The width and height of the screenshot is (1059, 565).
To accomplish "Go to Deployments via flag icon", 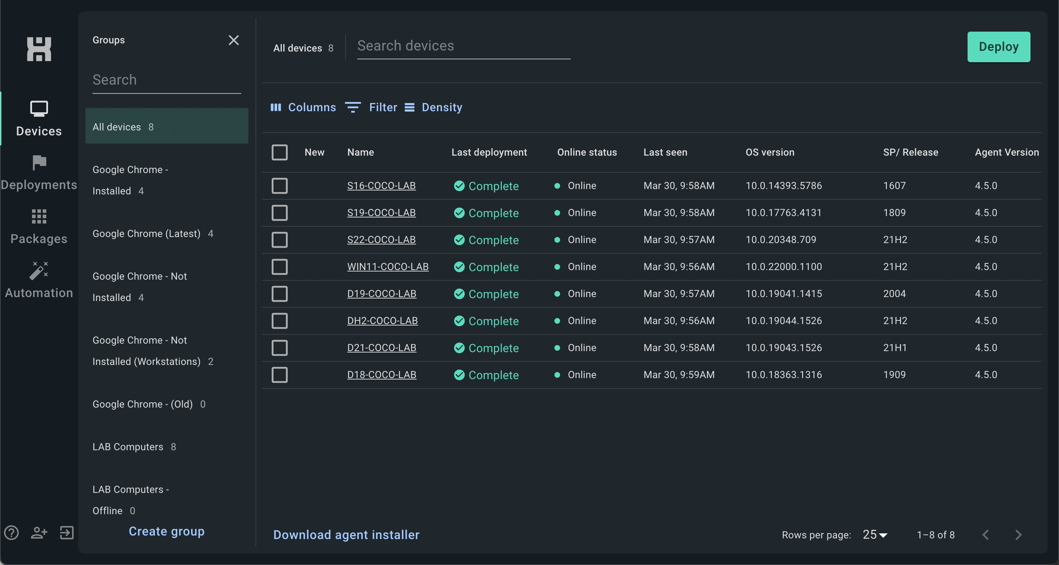I will 39,163.
